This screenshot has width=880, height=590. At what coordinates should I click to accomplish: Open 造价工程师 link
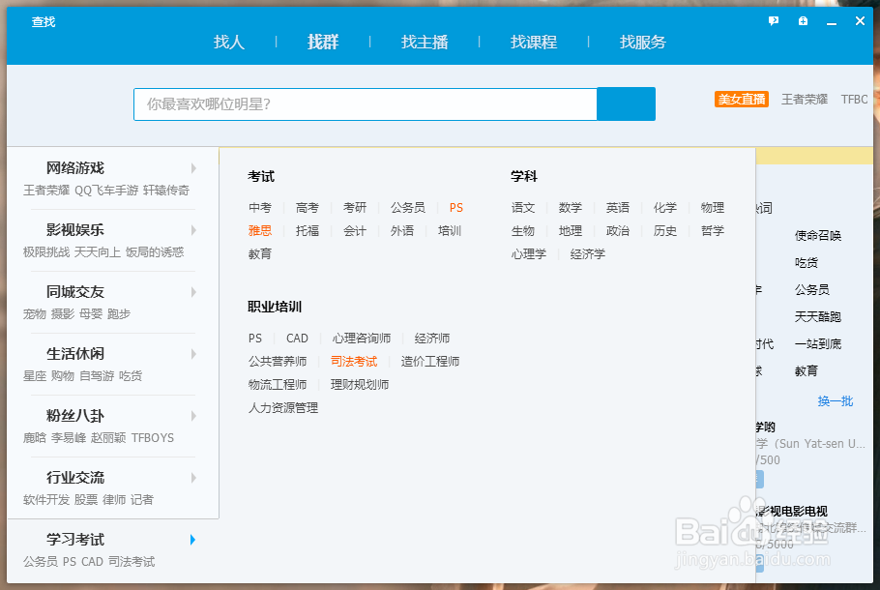(430, 362)
